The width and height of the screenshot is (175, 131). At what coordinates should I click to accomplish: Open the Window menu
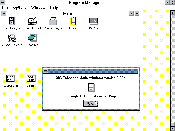[38, 8]
